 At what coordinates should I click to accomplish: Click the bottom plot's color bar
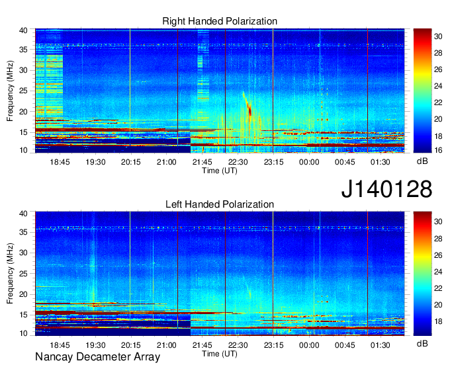422,274
